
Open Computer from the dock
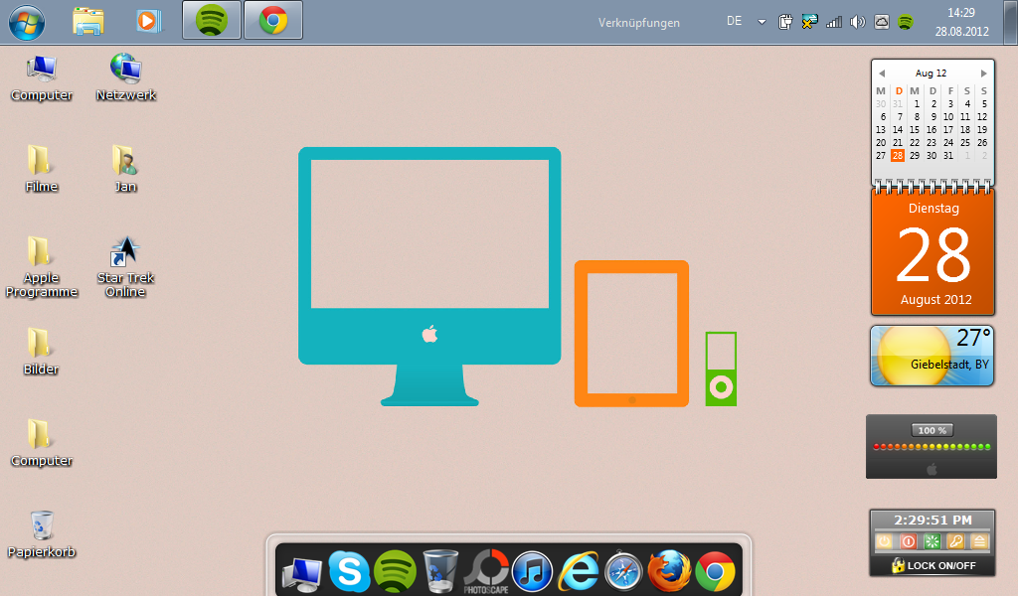302,573
